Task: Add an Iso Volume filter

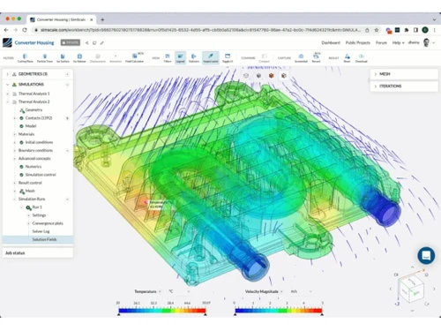Action: [x=79, y=57]
